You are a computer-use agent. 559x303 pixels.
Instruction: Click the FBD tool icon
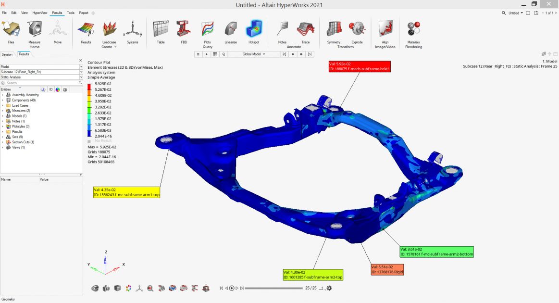pyautogui.click(x=184, y=31)
